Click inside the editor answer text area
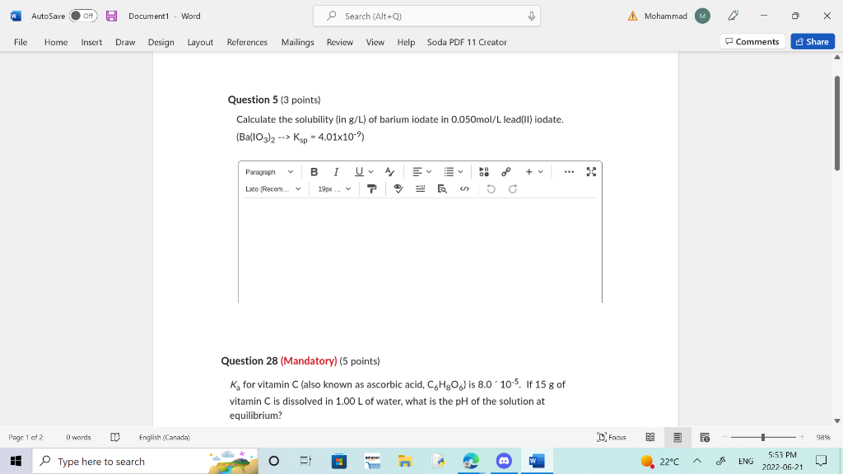Image resolution: width=843 pixels, height=474 pixels. [420, 250]
